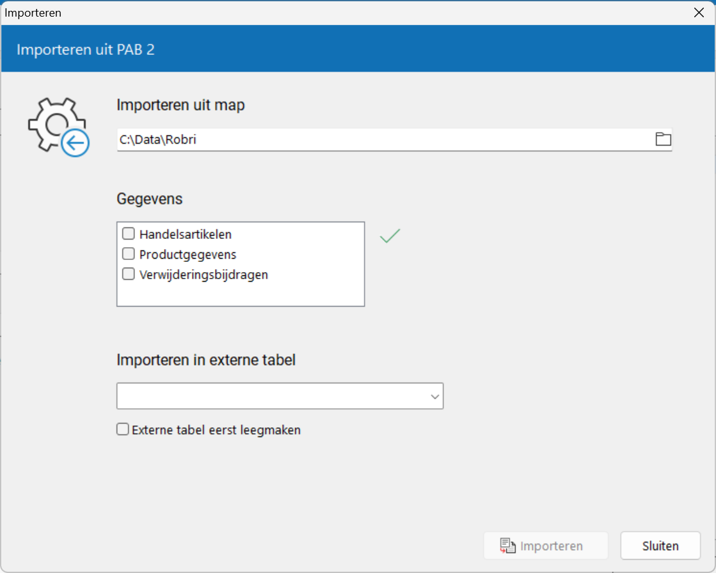This screenshot has width=716, height=573.
Task: Click the green checkmark select-all icon
Action: point(390,236)
